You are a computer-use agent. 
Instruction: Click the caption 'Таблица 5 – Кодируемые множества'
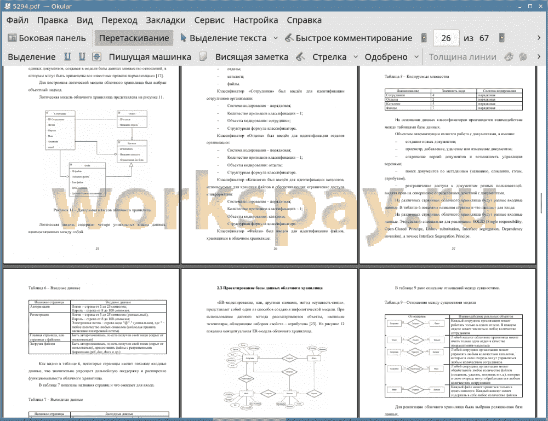tap(416, 77)
